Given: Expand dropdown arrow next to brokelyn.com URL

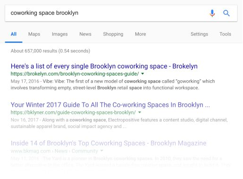Looking at the screenshot, I should [142, 74].
